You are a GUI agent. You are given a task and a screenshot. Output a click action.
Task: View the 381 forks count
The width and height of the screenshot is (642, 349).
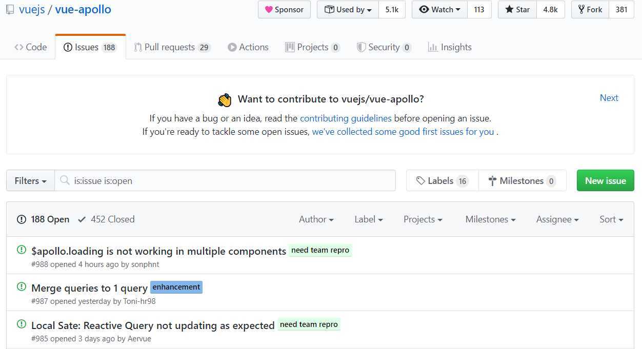pyautogui.click(x=621, y=10)
